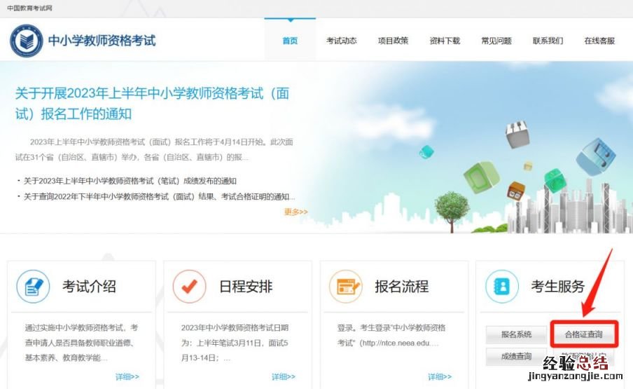
Task: Open the 联系我们 menu item
Action: [548, 41]
